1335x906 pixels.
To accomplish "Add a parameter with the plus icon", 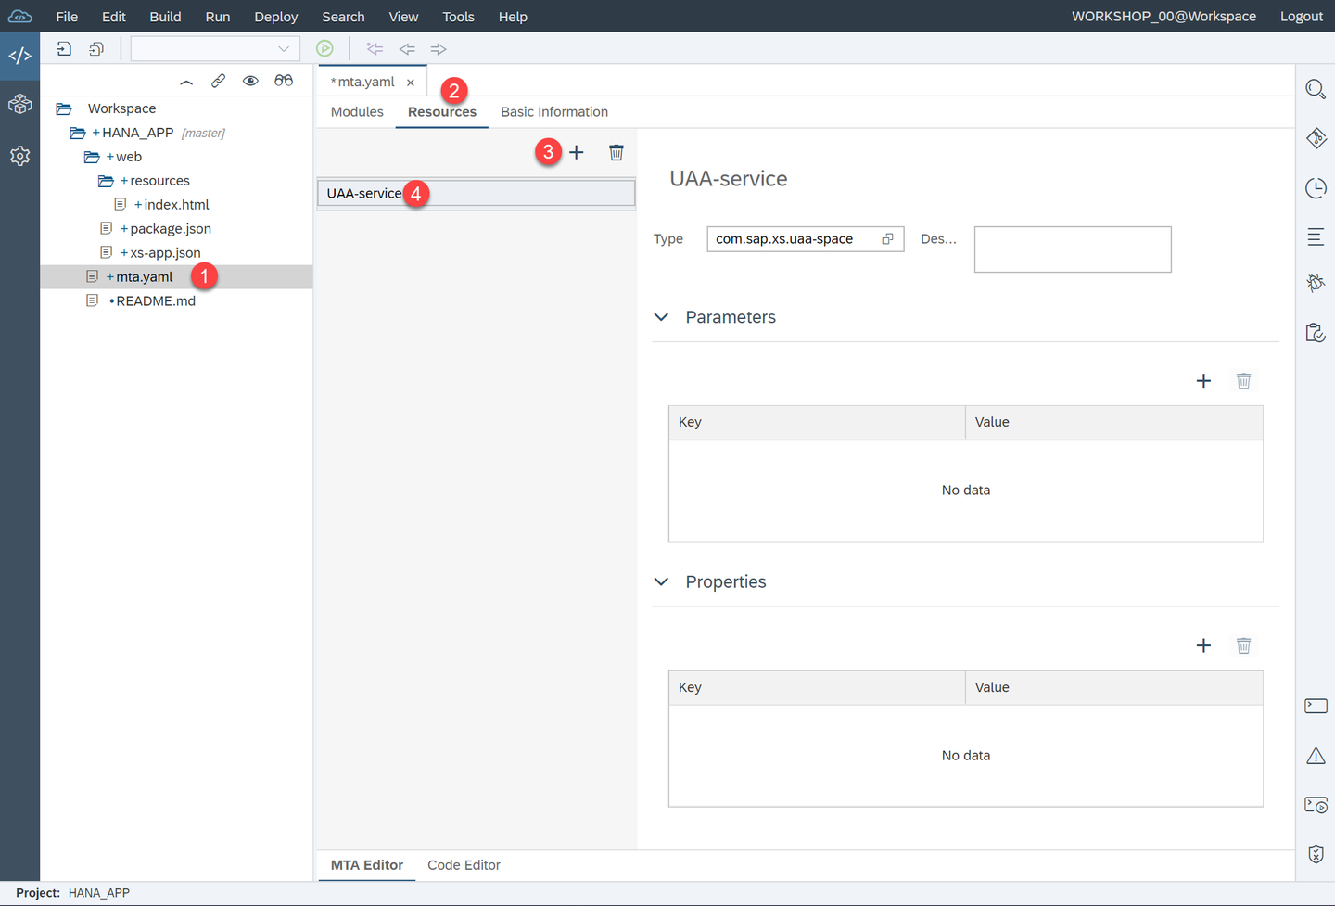I will 1203,380.
